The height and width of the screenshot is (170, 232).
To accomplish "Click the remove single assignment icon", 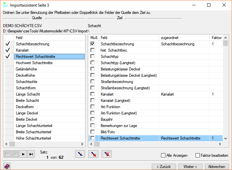I will (x=93, y=154).
